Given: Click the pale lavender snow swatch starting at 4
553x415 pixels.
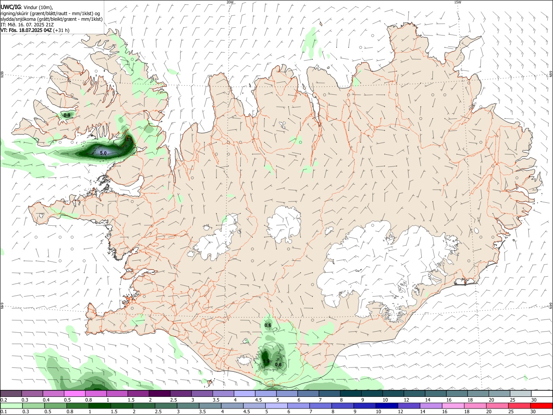Looking at the screenshot, I should [244, 393].
